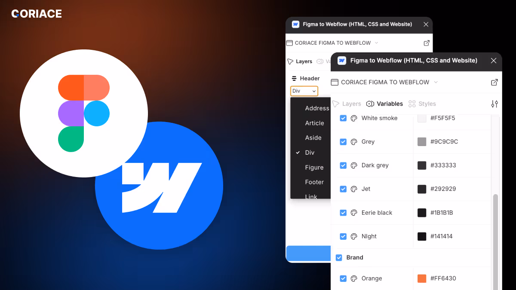Click the Header layer label in back window
The height and width of the screenshot is (290, 516).
point(310,79)
